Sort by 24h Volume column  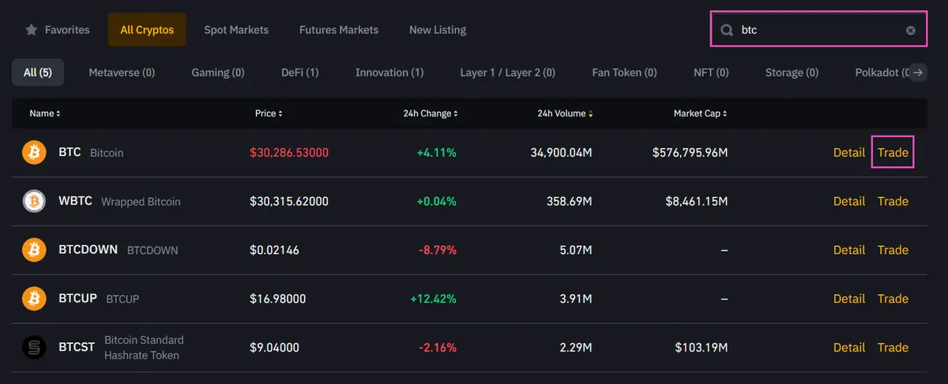click(566, 114)
